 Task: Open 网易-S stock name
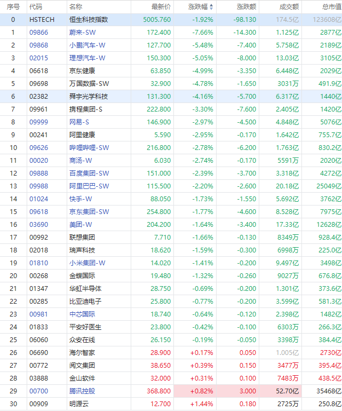point(79,122)
